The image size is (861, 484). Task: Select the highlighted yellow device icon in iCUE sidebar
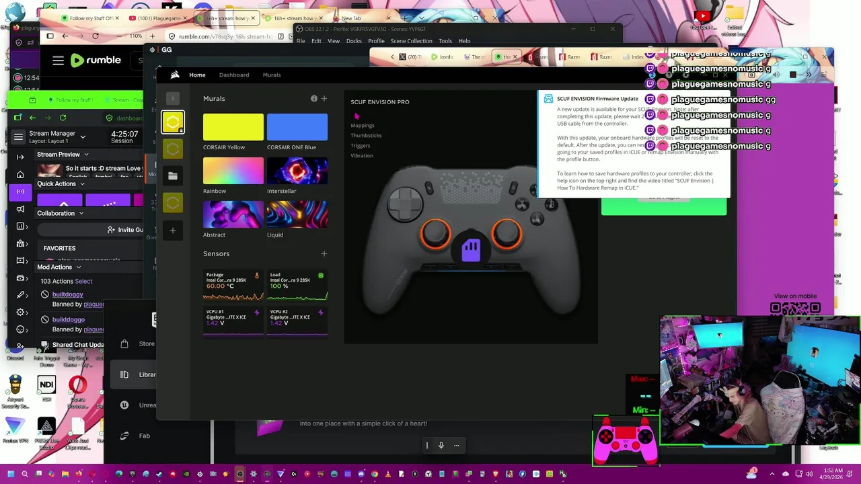173,122
